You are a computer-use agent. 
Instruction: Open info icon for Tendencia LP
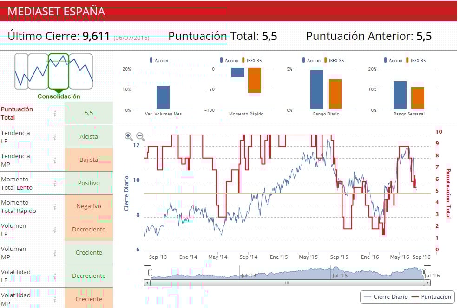[x=55, y=137]
